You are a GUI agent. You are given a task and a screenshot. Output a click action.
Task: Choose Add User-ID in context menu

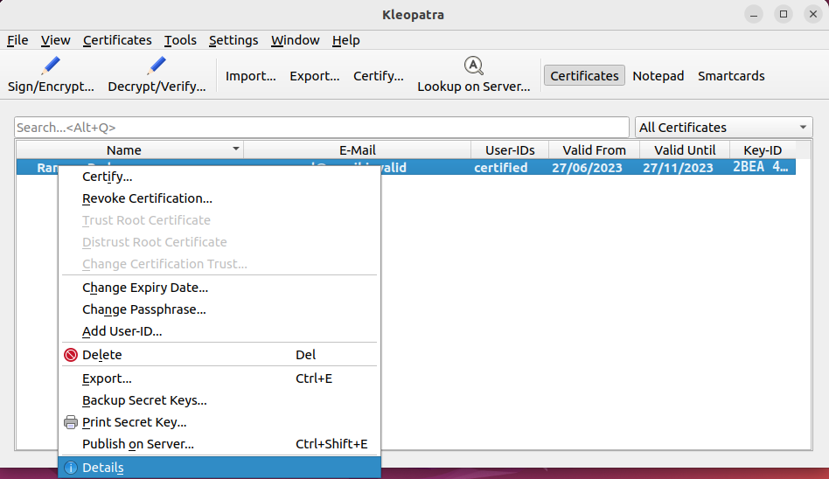tap(219, 331)
